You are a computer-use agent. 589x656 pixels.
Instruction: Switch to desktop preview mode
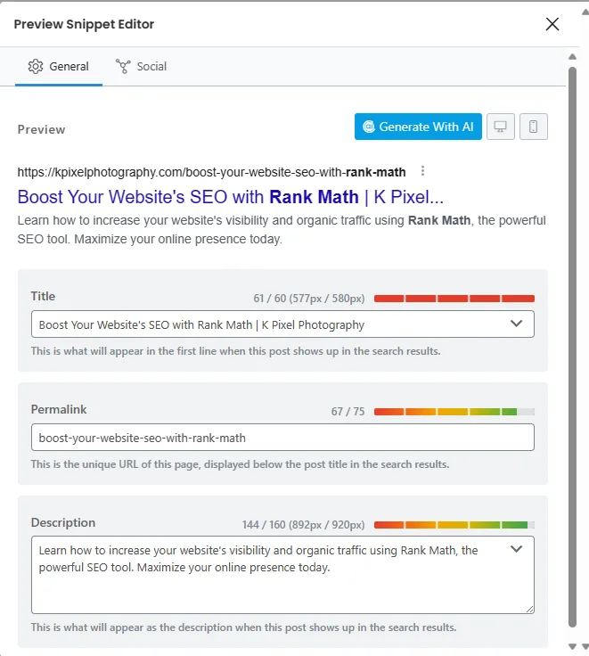point(500,127)
